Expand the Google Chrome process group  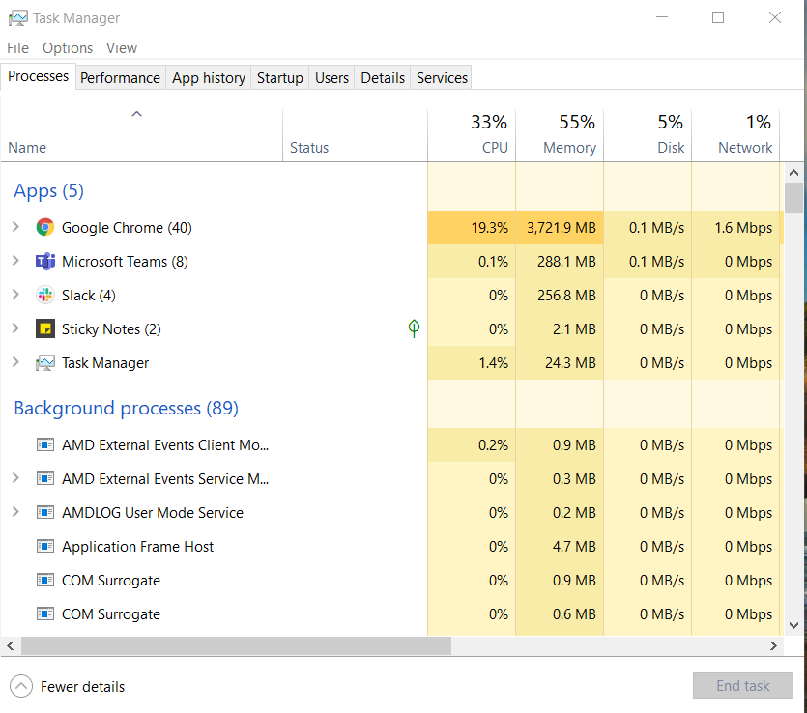click(15, 227)
